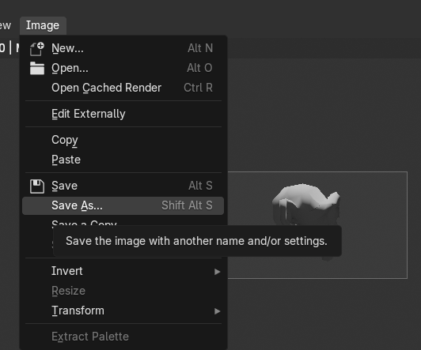
Task: Select the highlighted Save As… entry
Action: pyautogui.click(x=123, y=206)
